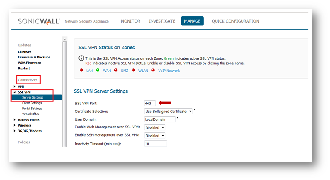Open WXA Firmware in sidebar
This screenshot has width=330, height=180.
29,63
